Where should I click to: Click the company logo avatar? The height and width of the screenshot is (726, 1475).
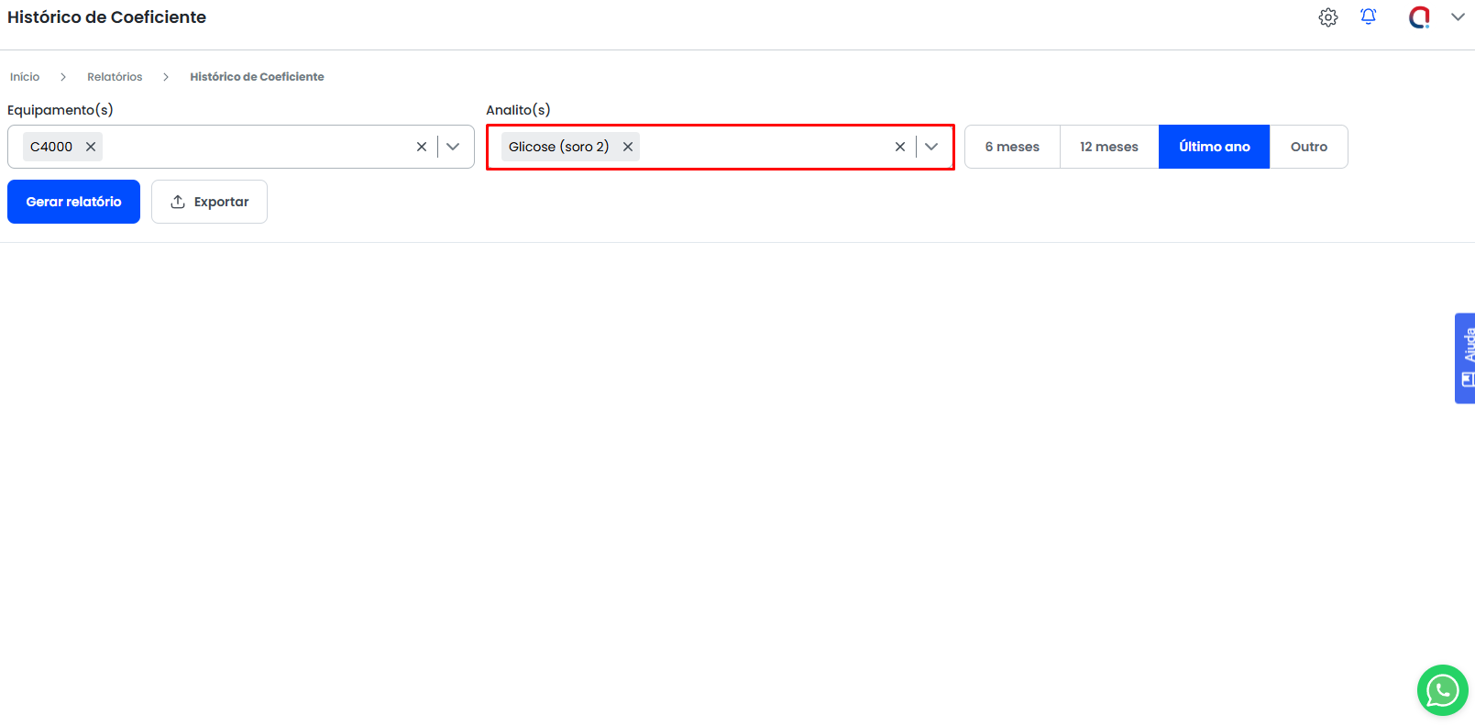coord(1419,17)
